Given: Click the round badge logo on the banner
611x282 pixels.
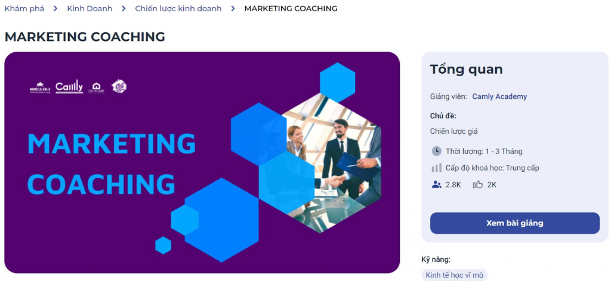Looking at the screenshot, I should pyautogui.click(x=119, y=86).
